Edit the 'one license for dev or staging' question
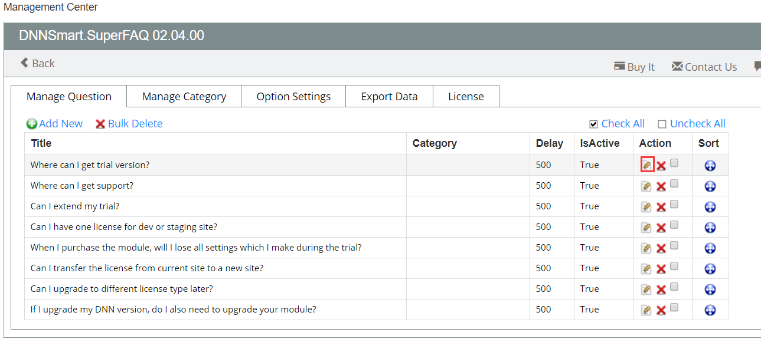Viewport: 761px width, 342px height. tap(646, 228)
